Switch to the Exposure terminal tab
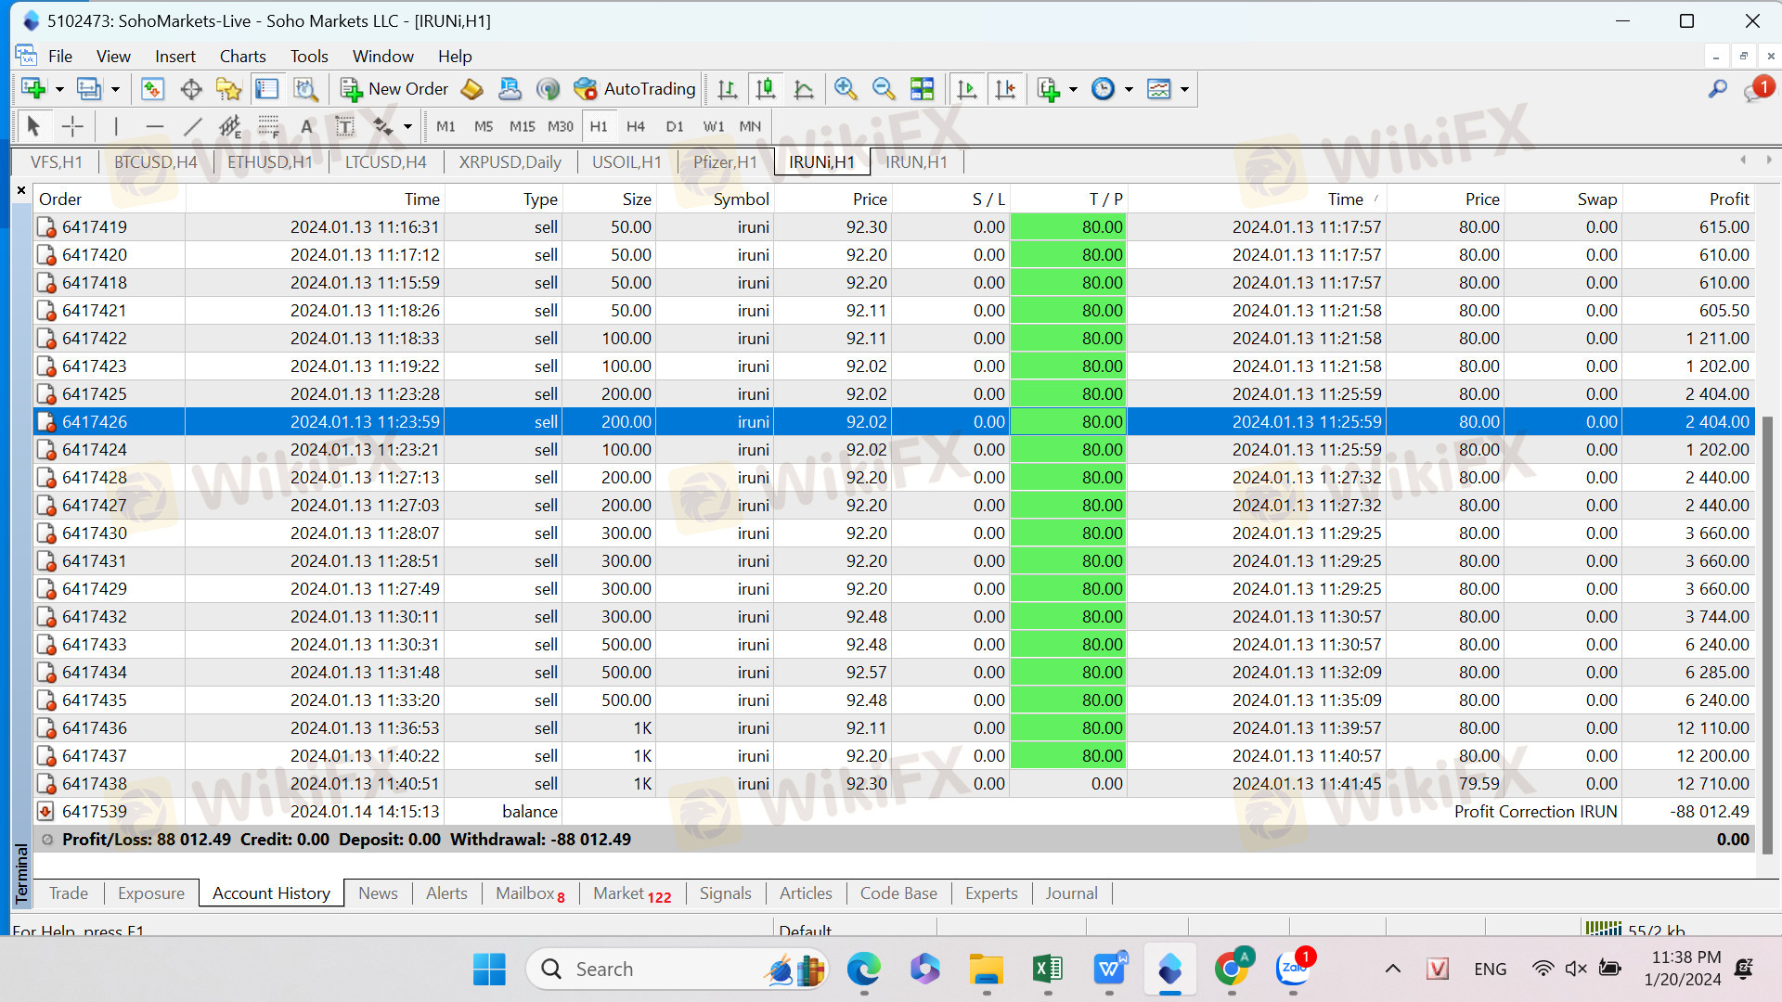This screenshot has width=1782, height=1002. pyautogui.click(x=151, y=893)
